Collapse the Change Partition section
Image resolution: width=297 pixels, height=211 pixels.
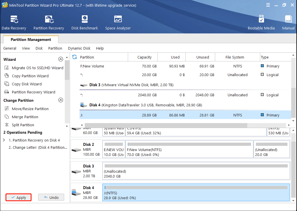tap(61, 100)
